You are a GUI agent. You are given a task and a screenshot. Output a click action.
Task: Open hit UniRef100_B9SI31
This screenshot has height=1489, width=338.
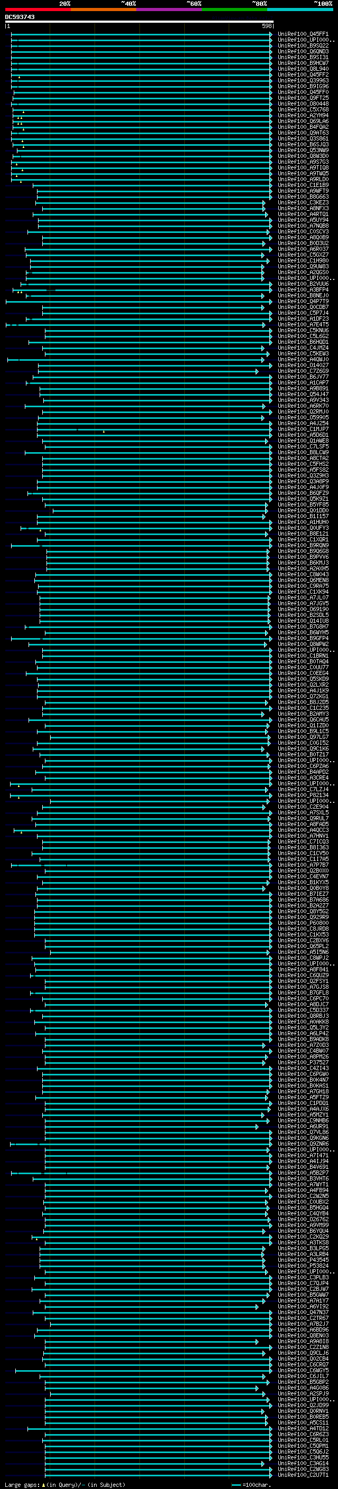click(x=303, y=57)
